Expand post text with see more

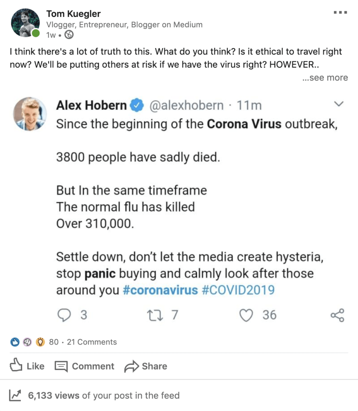click(x=325, y=77)
